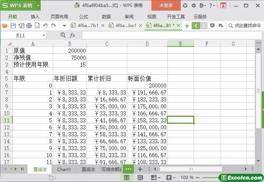
Task: Add a new document tab with plus
Action: pos(187,26)
